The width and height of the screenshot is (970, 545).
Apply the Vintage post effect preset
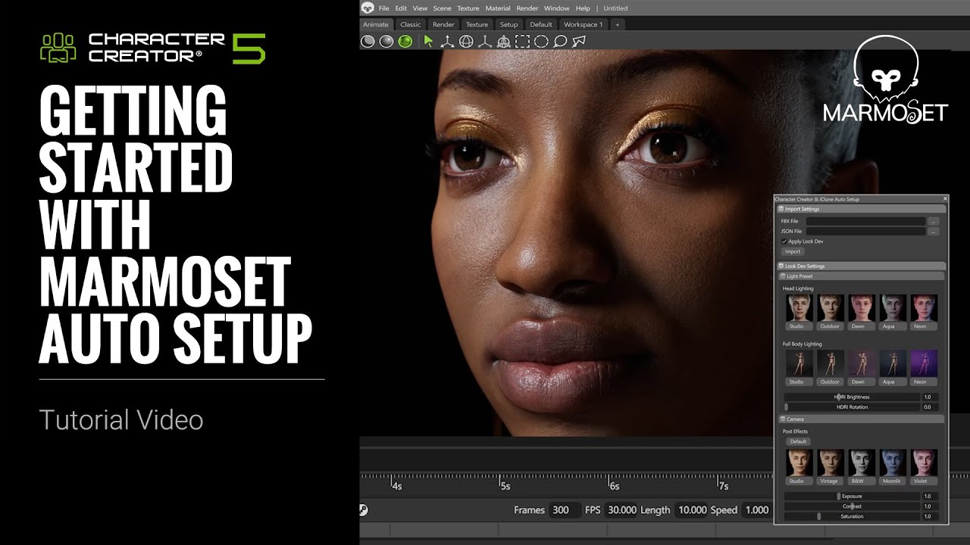830,466
